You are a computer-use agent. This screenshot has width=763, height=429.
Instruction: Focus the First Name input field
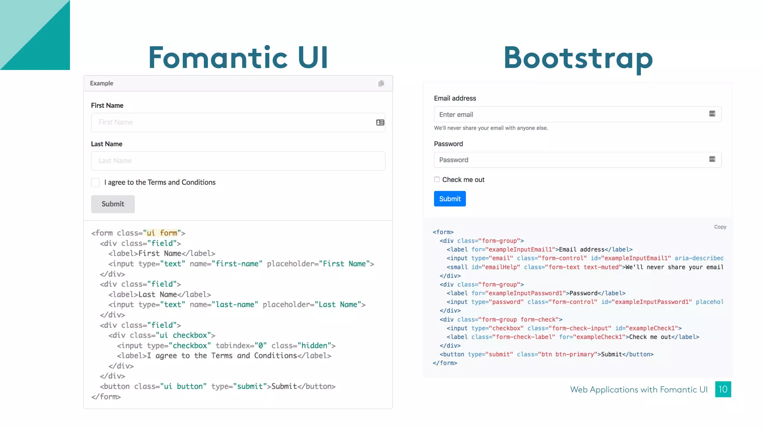[x=238, y=123]
